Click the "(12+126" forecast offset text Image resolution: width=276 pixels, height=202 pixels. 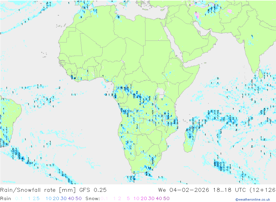pyautogui.click(x=262, y=190)
